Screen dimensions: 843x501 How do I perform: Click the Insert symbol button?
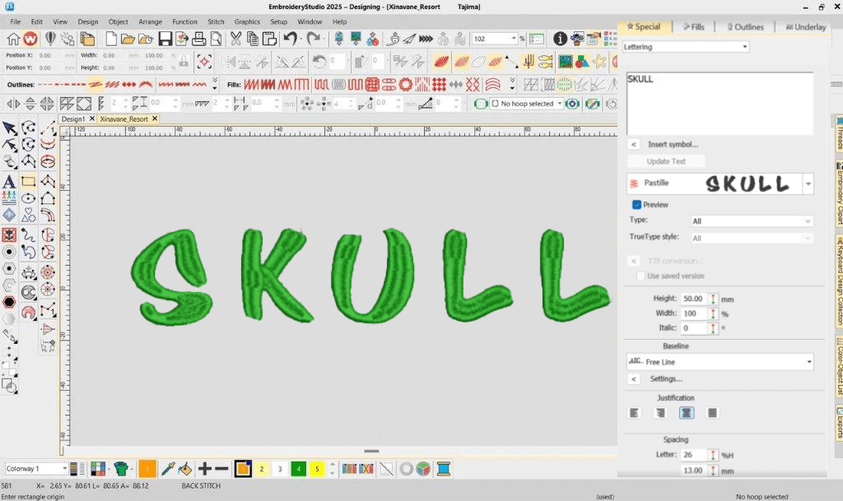pyautogui.click(x=672, y=144)
